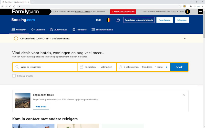Click the browser home icon
205x128 pixels.
pyautogui.click(x=14, y=6)
